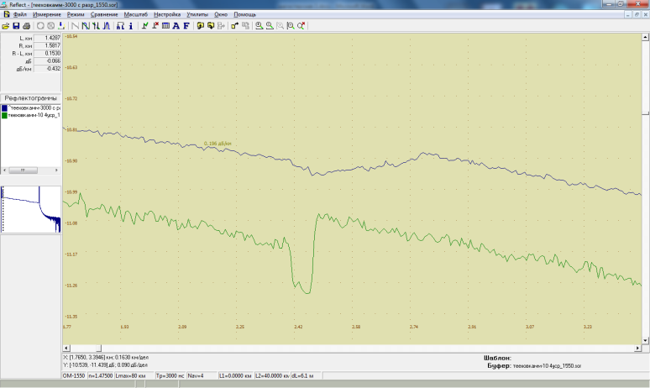The width and height of the screenshot is (650, 388).
Task: Open the Настройка menu
Action: (167, 14)
